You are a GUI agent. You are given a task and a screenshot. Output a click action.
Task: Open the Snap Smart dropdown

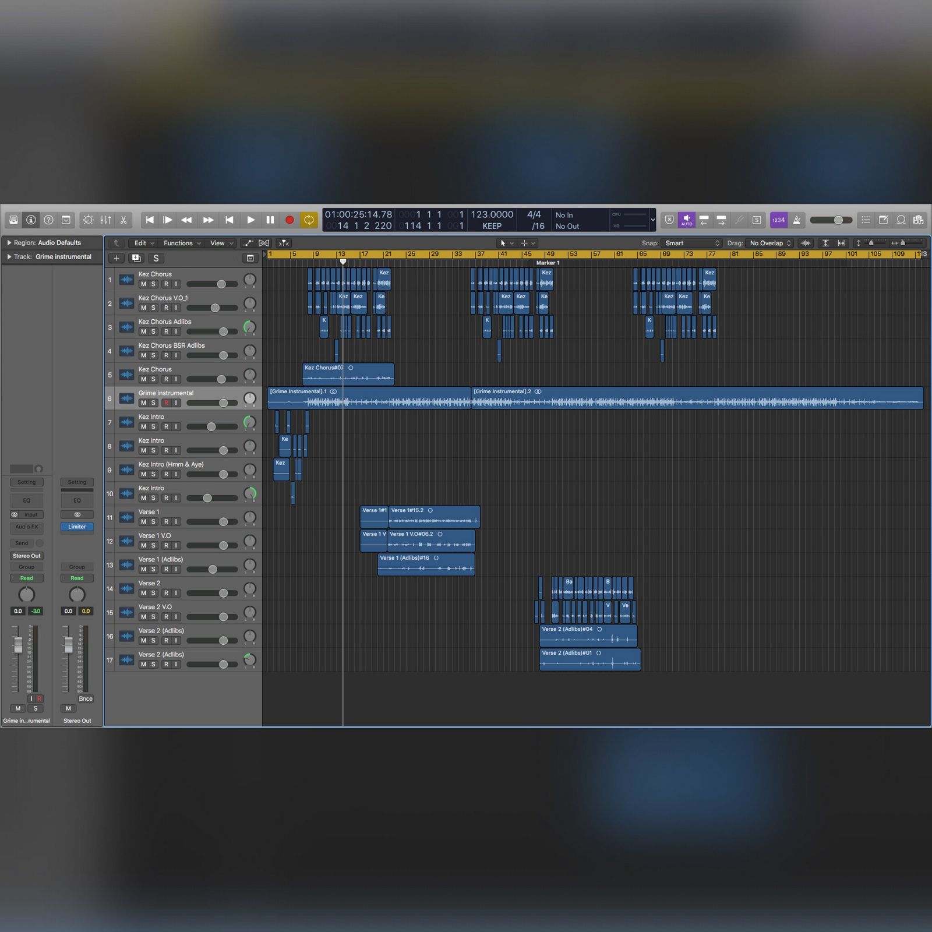[692, 243]
